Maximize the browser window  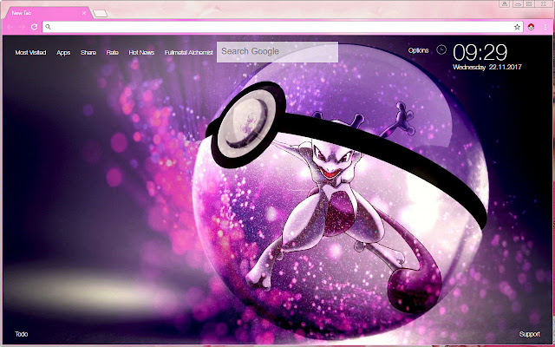[x=529, y=3]
